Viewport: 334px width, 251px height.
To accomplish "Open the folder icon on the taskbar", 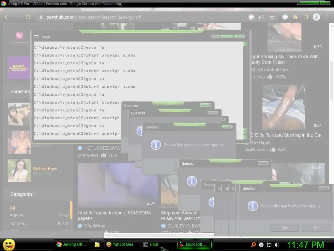I will tap(97, 244).
